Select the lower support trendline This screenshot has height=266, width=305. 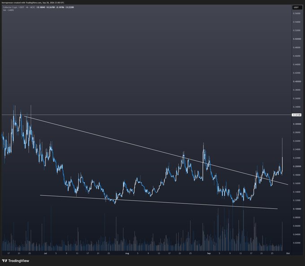click(x=158, y=202)
